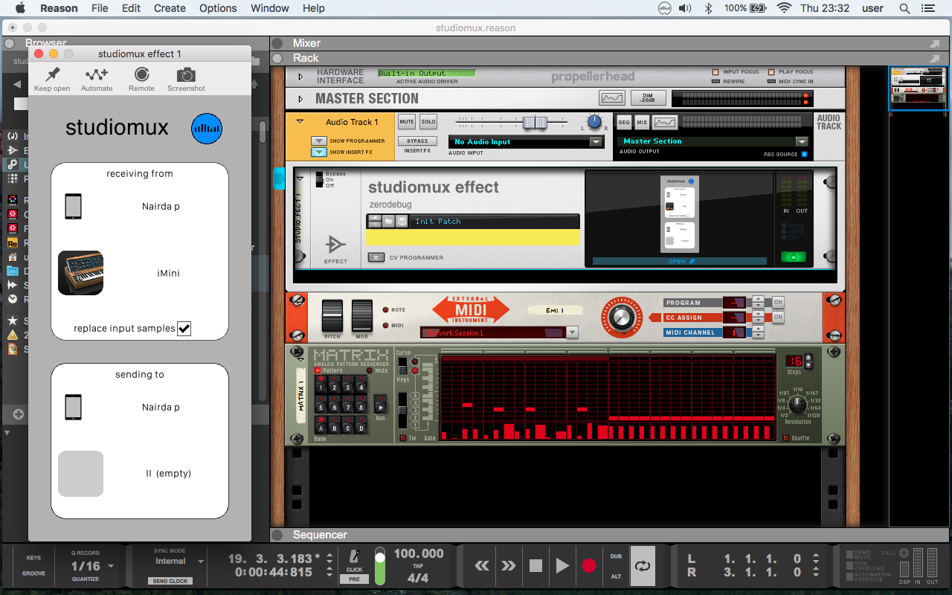Image resolution: width=952 pixels, height=595 pixels.
Task: Click the iPad device icon under receiving from
Action: [x=73, y=206]
